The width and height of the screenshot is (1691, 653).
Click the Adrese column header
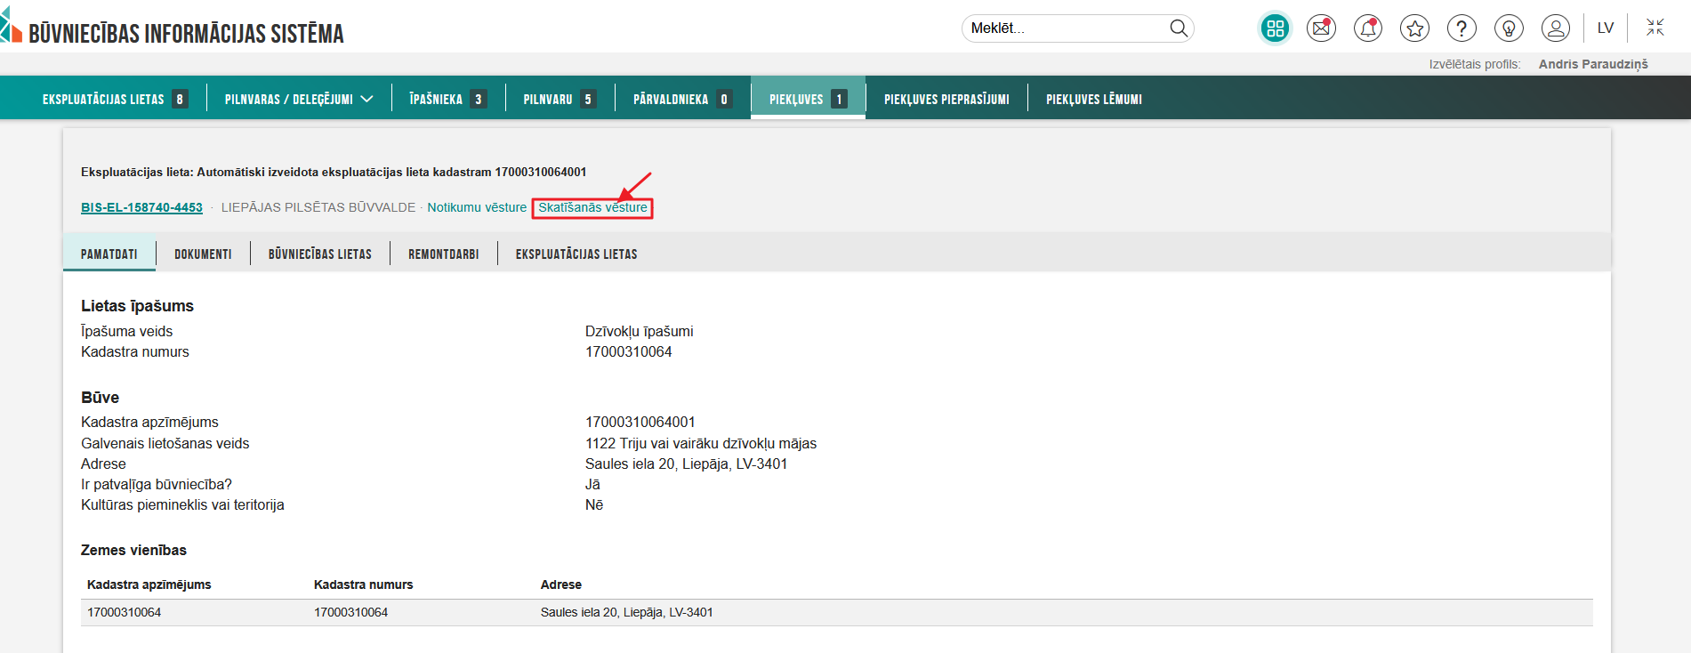click(x=561, y=584)
